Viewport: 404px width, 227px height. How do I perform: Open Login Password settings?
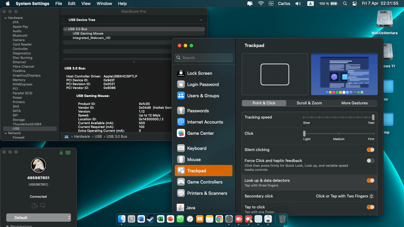tap(203, 85)
